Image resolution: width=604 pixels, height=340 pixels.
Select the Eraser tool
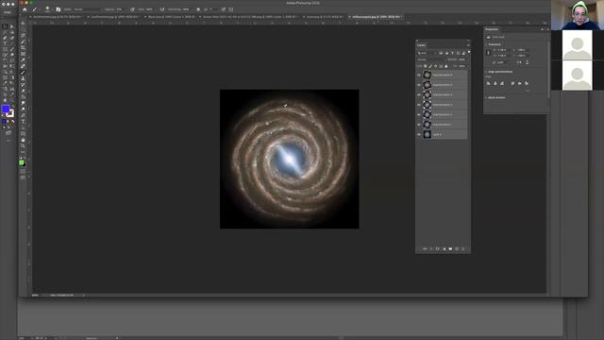[x=23, y=91]
